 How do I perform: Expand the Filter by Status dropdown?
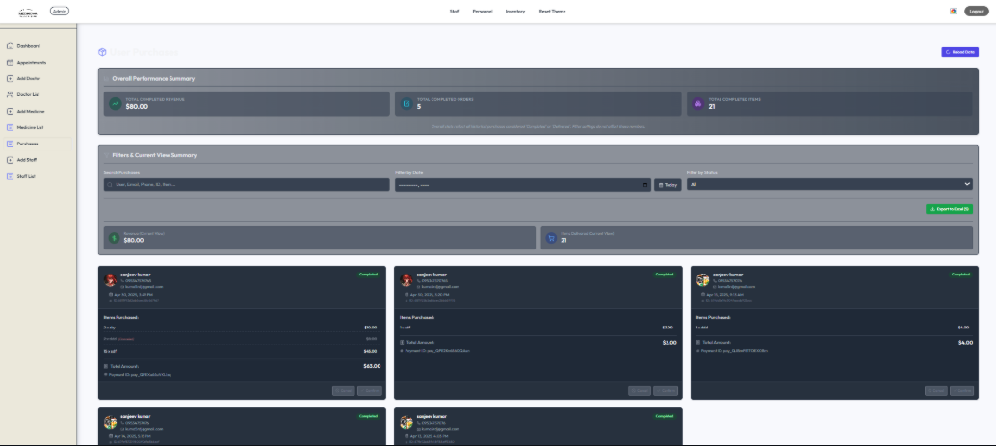pyautogui.click(x=829, y=184)
